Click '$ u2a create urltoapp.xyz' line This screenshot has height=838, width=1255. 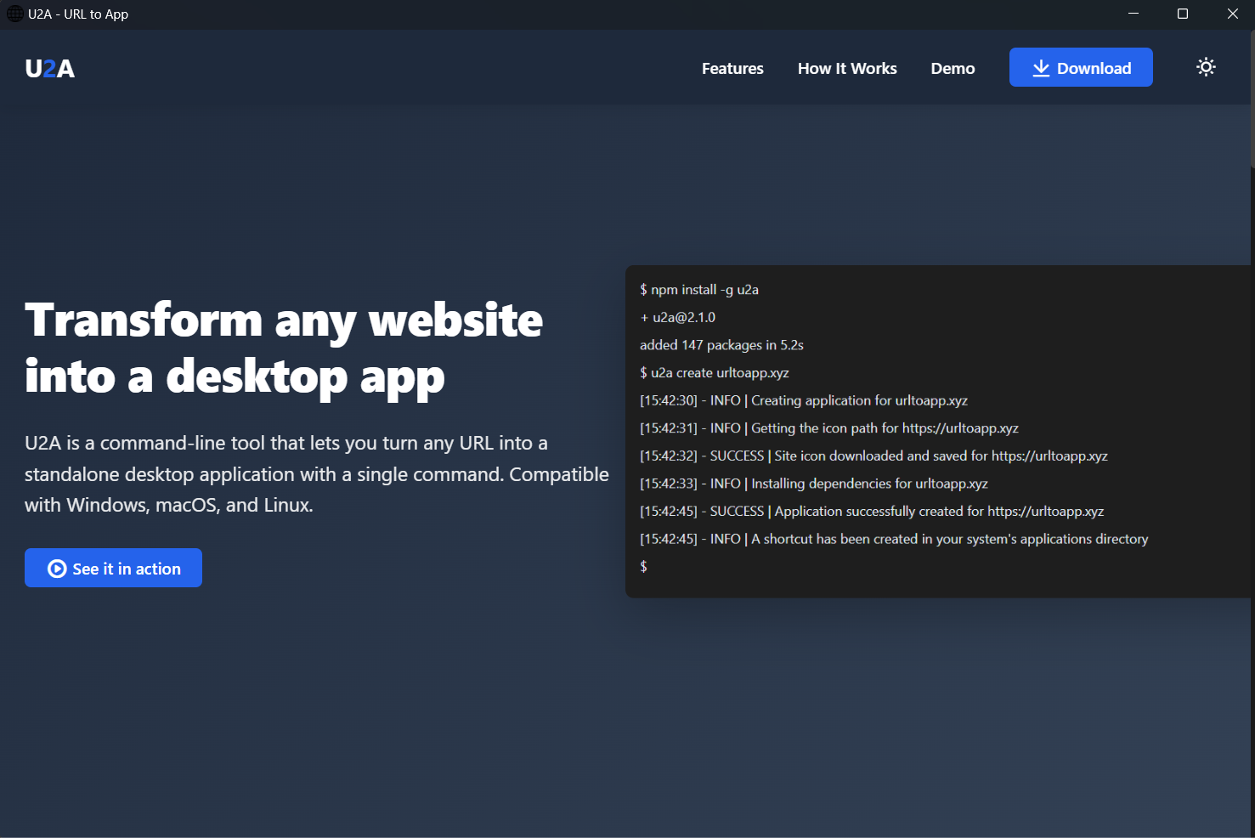click(x=715, y=372)
